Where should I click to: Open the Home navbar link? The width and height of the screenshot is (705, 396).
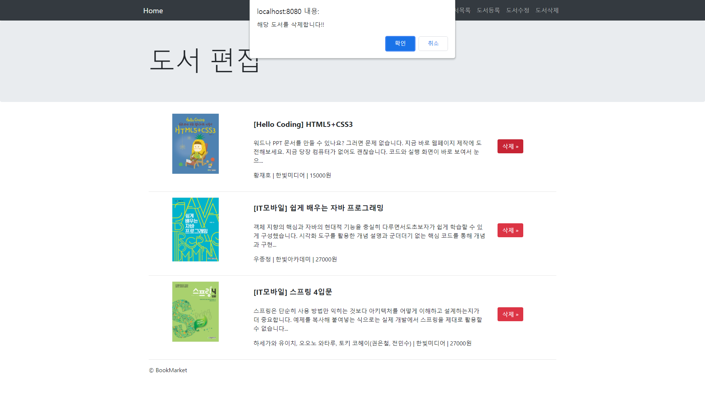click(153, 11)
